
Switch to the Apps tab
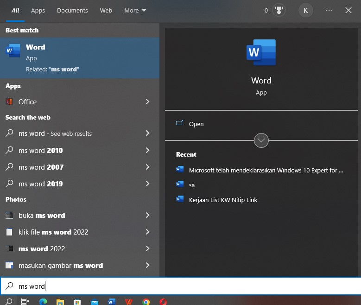[x=38, y=11]
